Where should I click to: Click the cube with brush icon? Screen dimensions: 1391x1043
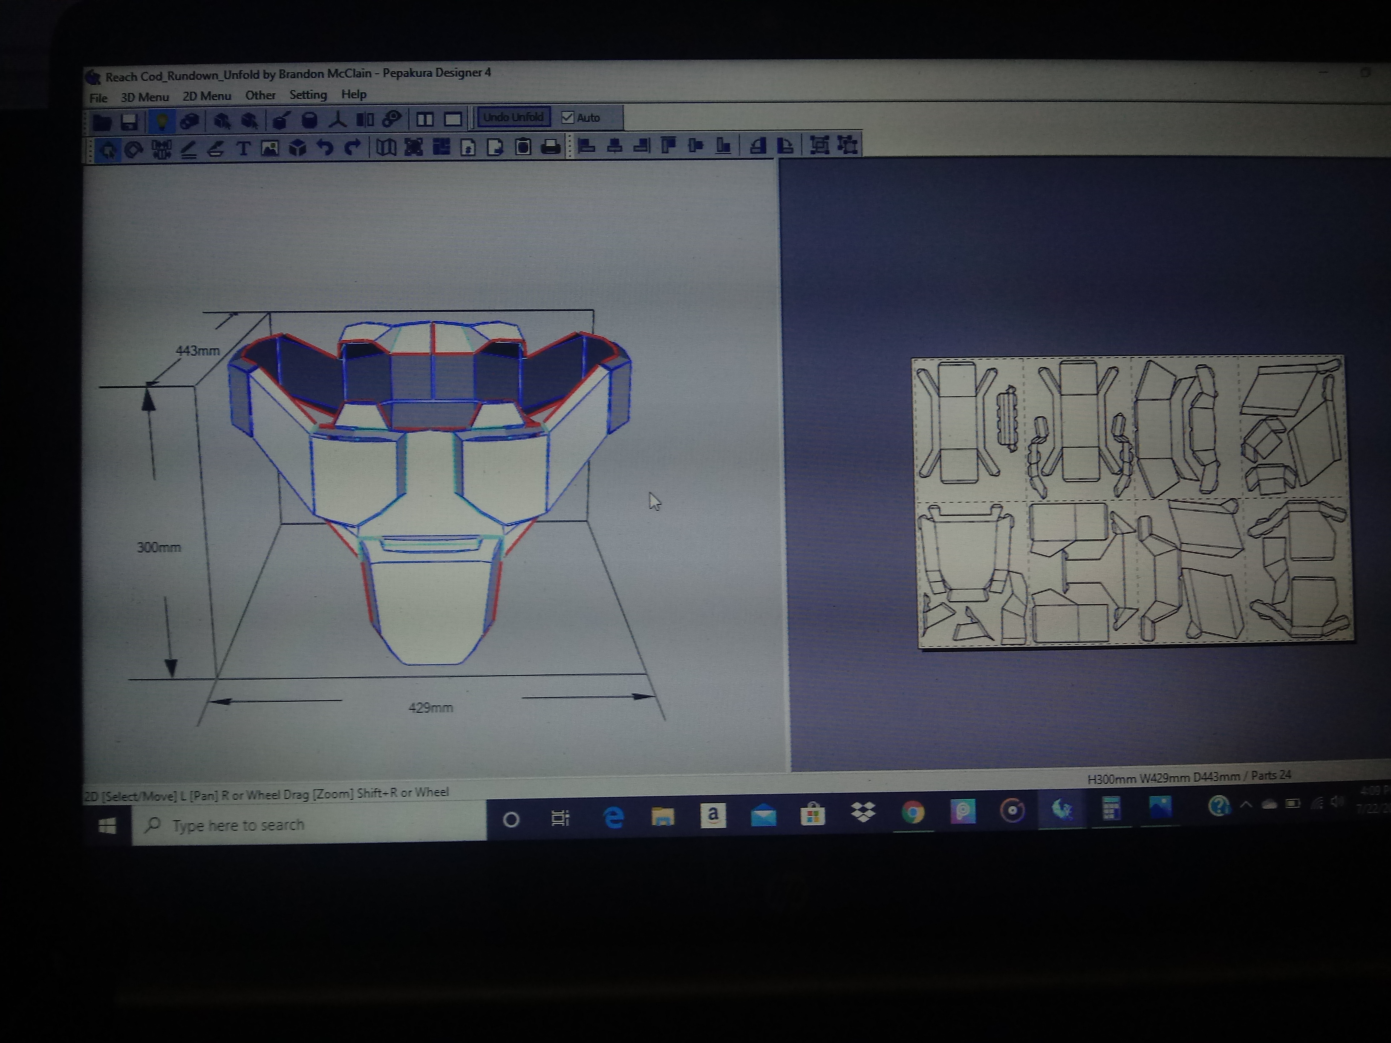(281, 120)
